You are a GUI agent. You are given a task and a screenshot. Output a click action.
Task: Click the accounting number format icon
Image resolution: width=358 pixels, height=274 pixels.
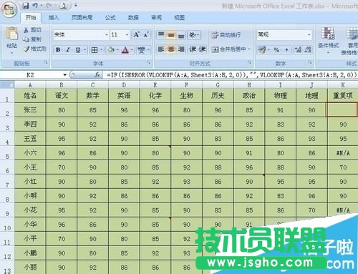point(262,49)
